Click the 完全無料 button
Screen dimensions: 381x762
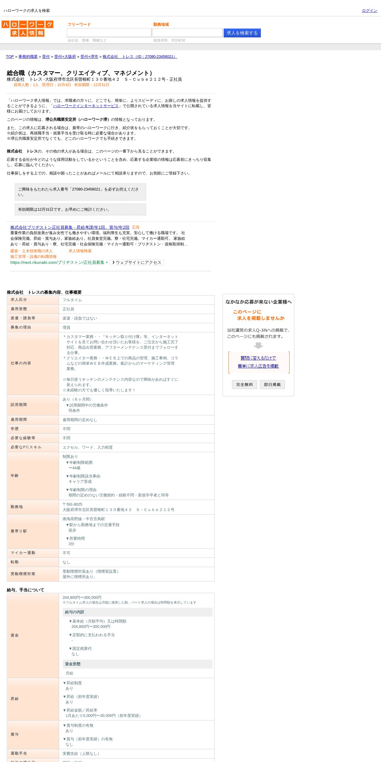pyautogui.click(x=245, y=385)
